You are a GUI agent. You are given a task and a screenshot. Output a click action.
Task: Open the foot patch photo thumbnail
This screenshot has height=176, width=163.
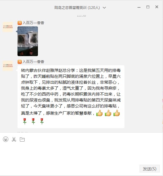(x=28, y=41)
